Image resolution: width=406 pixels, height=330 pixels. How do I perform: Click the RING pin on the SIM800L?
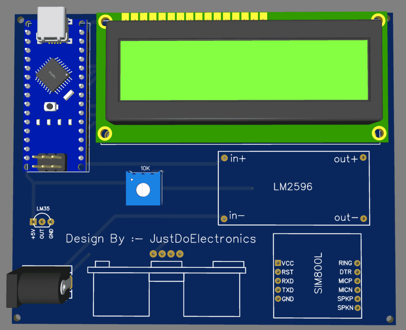[358, 263]
